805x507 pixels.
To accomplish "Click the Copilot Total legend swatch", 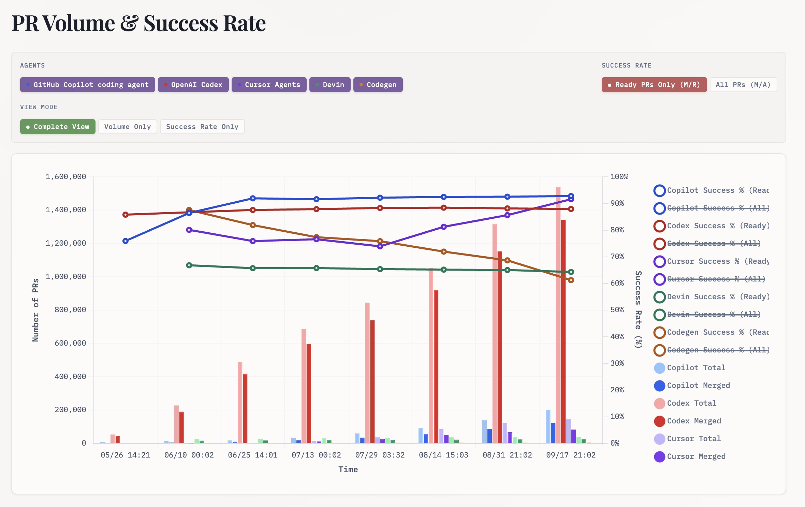I will (x=659, y=368).
